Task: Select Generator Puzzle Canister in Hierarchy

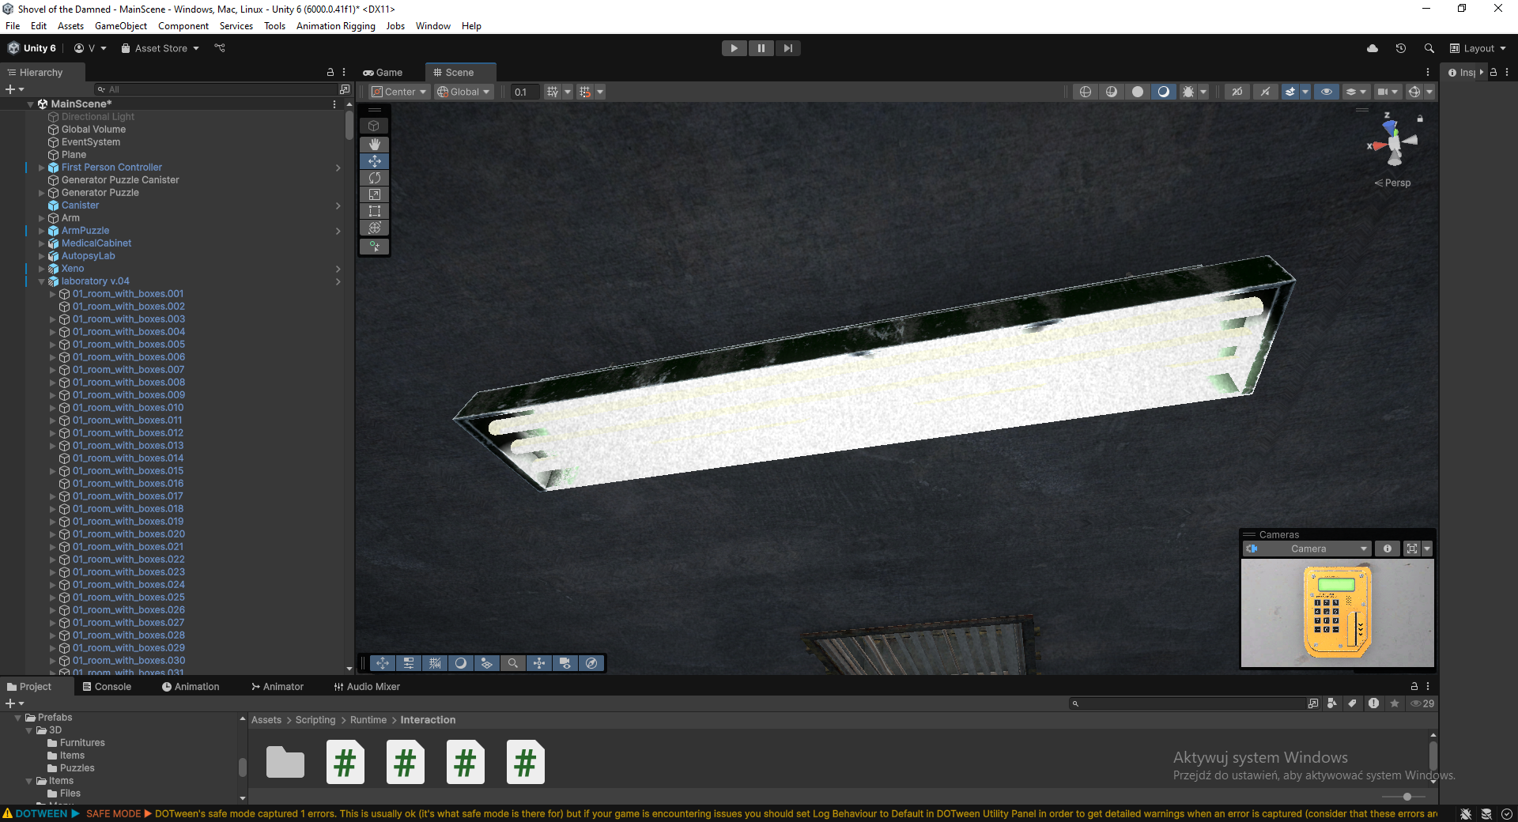Action: pyautogui.click(x=120, y=180)
